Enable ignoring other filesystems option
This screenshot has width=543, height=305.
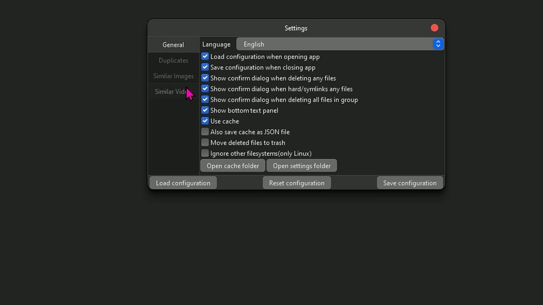205,153
